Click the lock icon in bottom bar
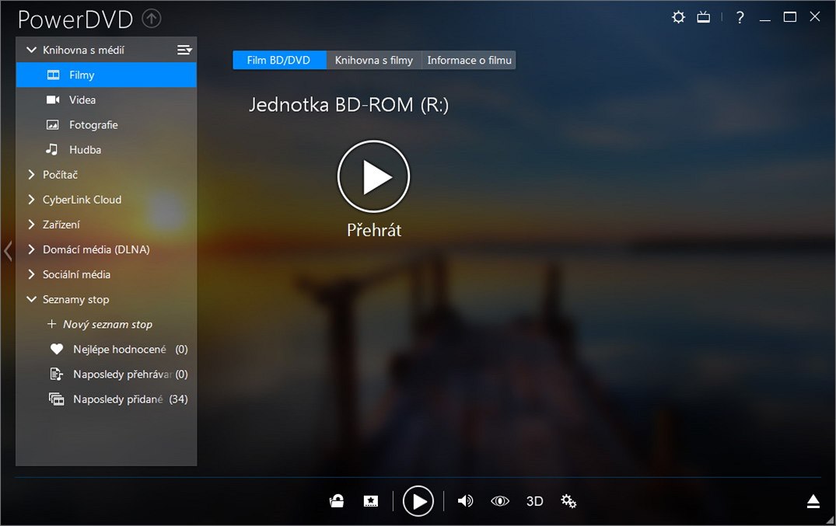The image size is (836, 526). coord(337,501)
